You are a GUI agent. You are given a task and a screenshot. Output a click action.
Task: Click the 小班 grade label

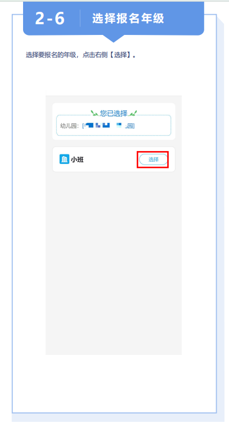coord(77,159)
